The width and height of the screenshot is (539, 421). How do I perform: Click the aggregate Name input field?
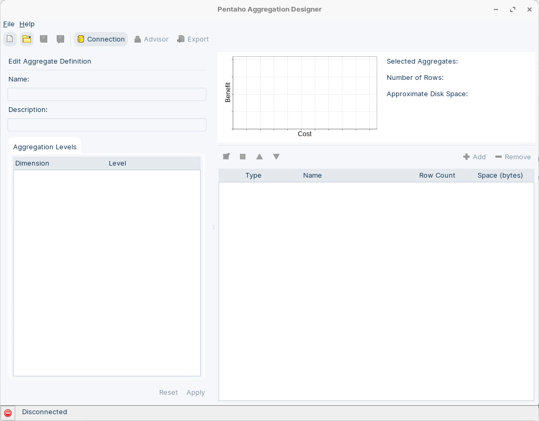pyautogui.click(x=107, y=94)
